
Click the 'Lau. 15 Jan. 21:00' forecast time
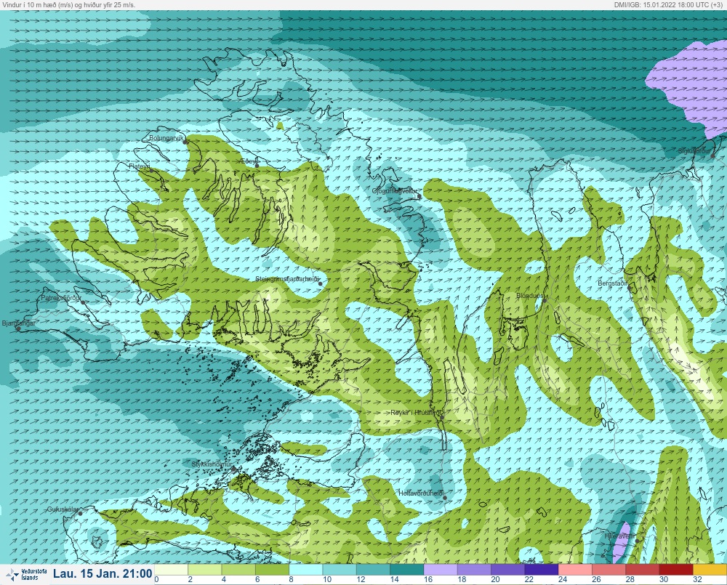tap(103, 573)
